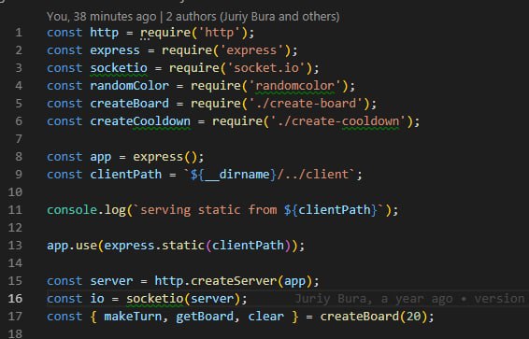
Task: Click the 'socketio' variable on line 3
Action: (119, 68)
